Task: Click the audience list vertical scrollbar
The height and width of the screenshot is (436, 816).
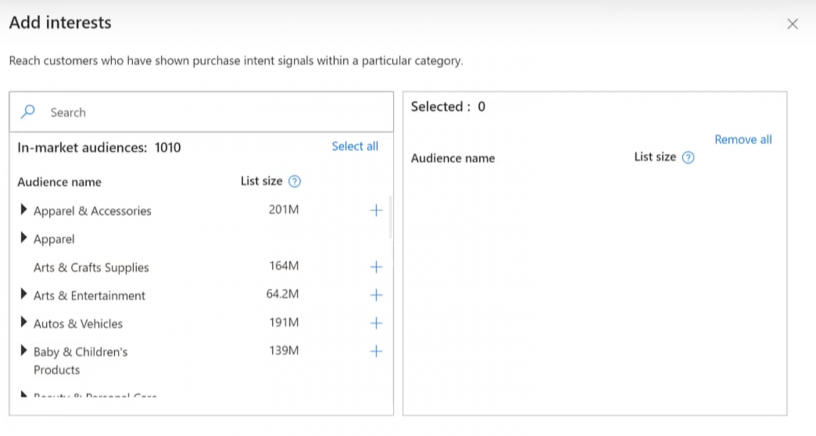Action: [x=391, y=217]
